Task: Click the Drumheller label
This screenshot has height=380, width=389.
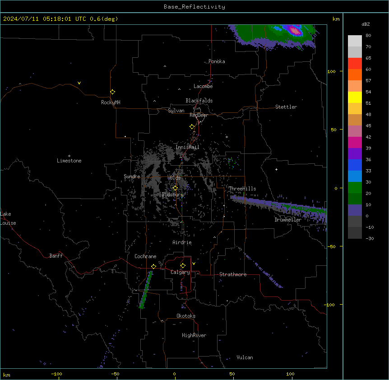Action: 288,220
